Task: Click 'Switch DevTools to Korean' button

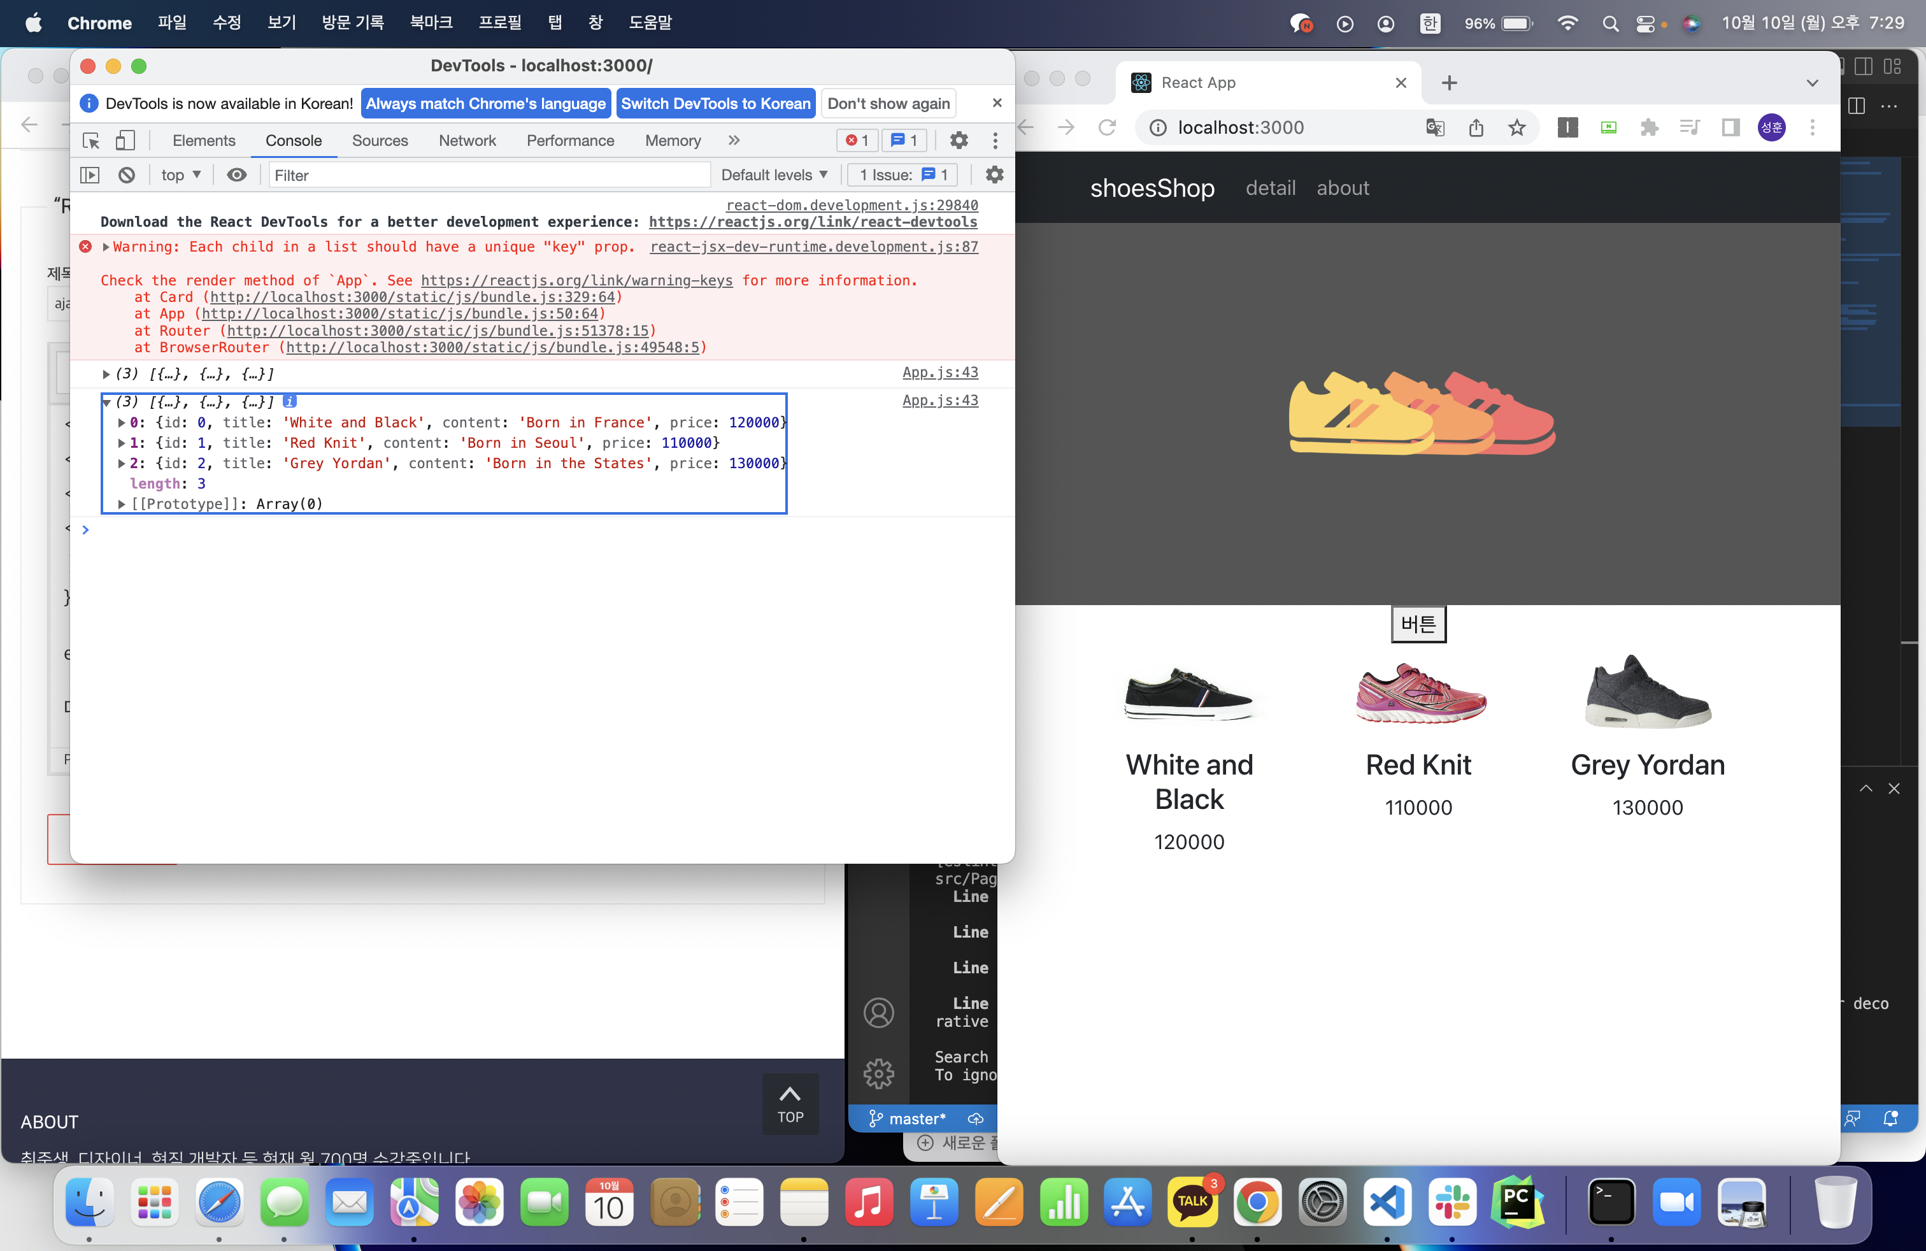Action: [715, 104]
